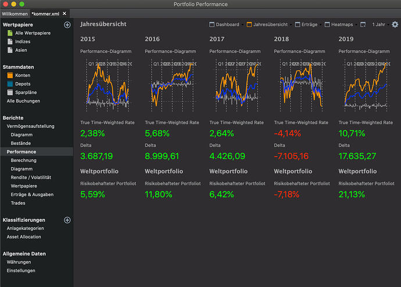
Task: Open settings with the gear icon
Action: tap(395, 25)
